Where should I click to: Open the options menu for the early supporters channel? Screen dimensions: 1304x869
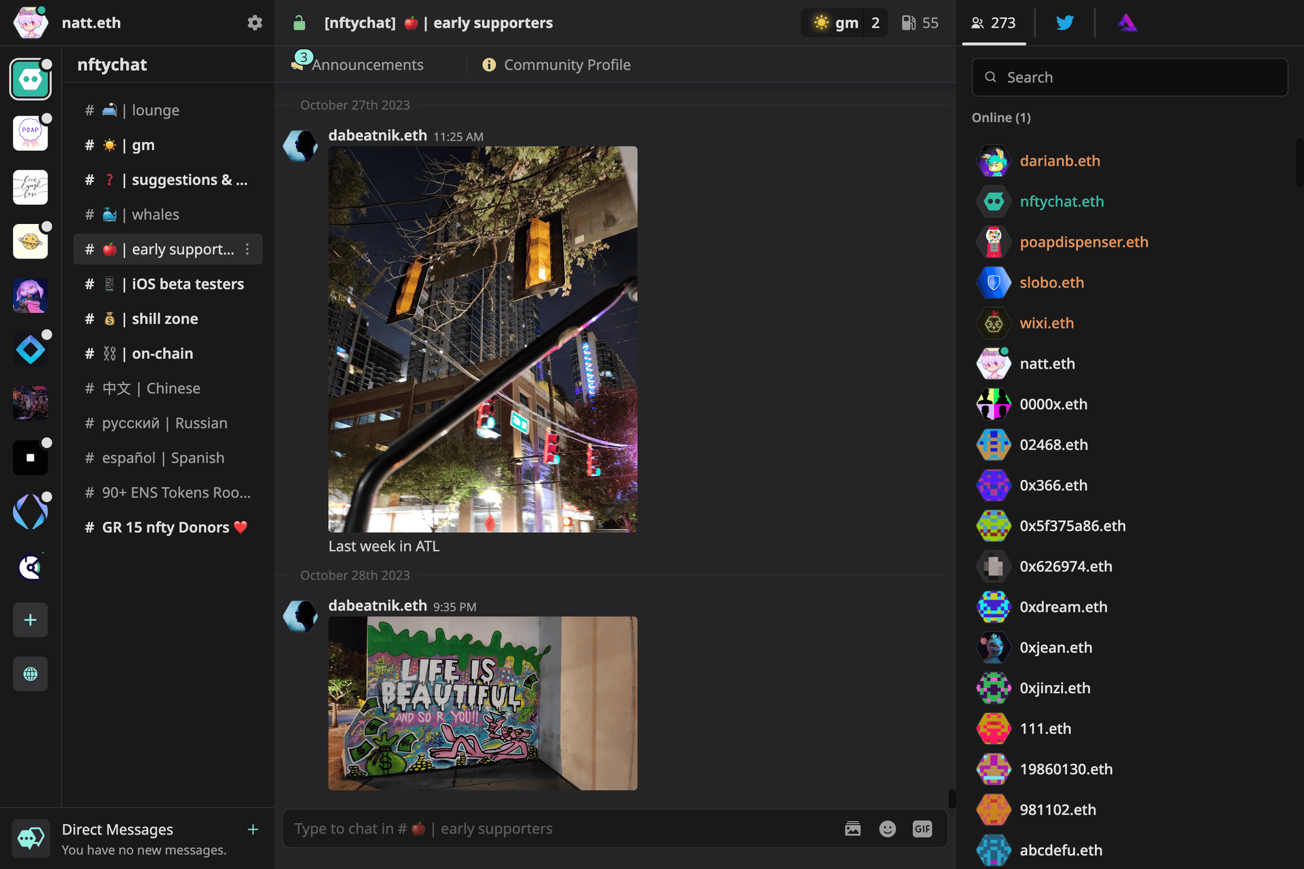tap(247, 249)
